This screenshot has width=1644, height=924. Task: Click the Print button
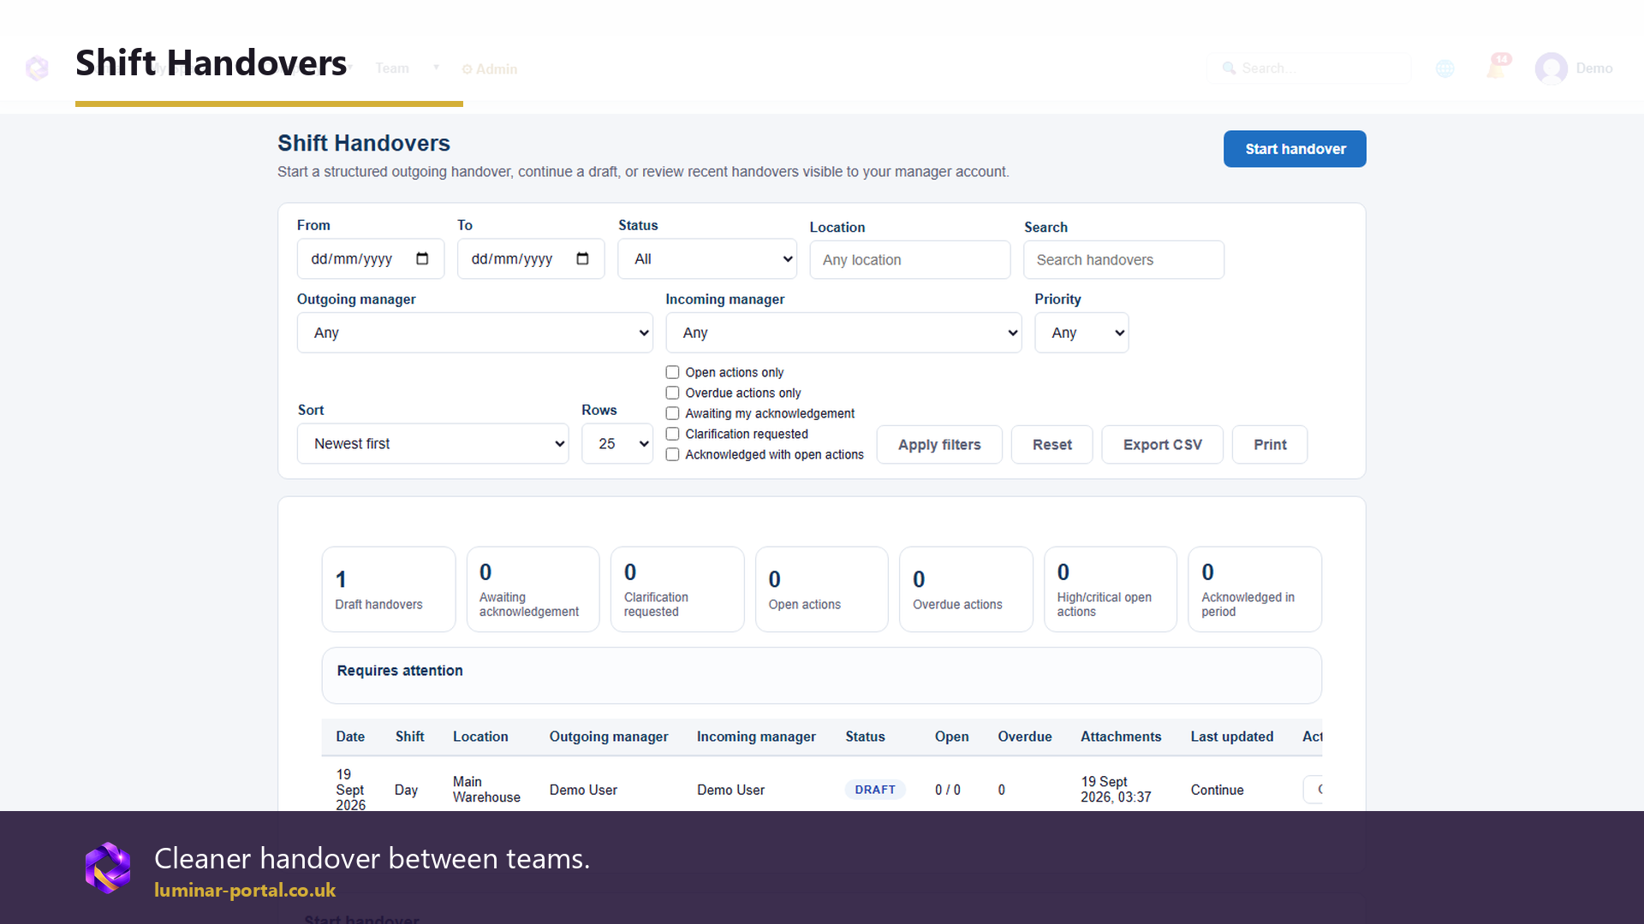(x=1270, y=445)
